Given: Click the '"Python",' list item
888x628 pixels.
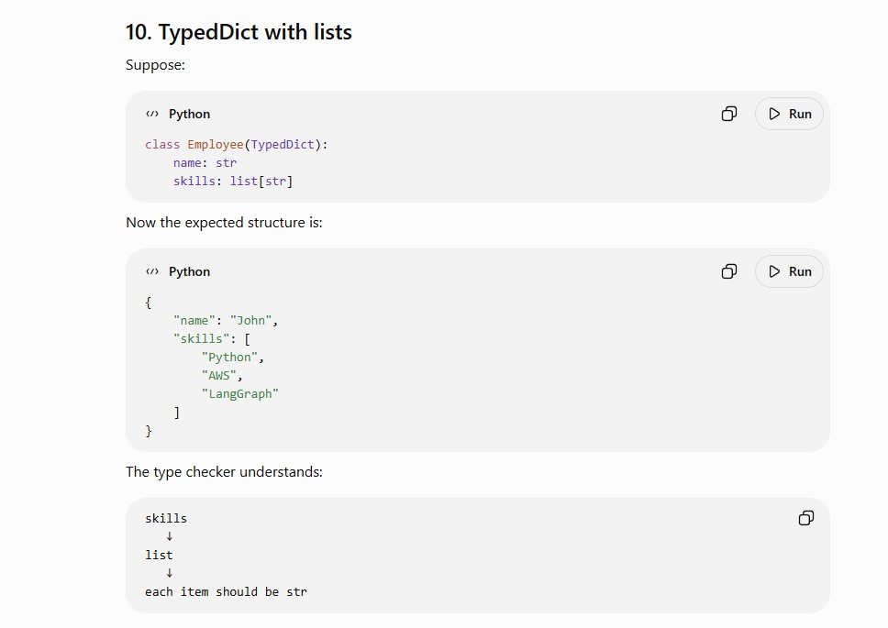Looking at the screenshot, I should coord(233,358).
